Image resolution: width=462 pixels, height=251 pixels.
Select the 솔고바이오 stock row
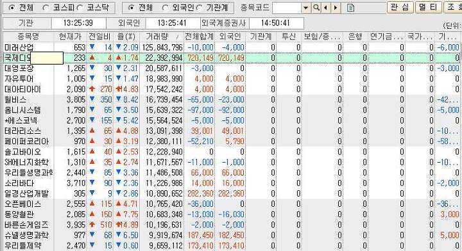tap(231, 152)
